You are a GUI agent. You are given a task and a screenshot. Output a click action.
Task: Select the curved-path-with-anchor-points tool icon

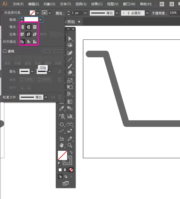62,131
